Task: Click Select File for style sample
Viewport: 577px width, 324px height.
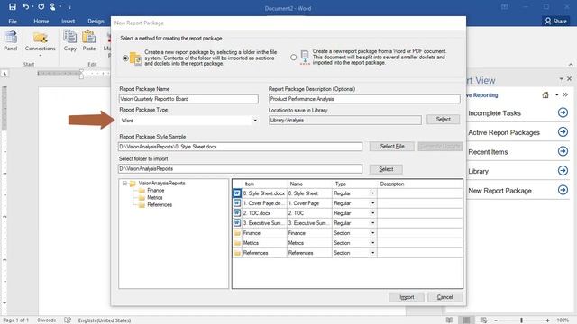Action: [392, 146]
